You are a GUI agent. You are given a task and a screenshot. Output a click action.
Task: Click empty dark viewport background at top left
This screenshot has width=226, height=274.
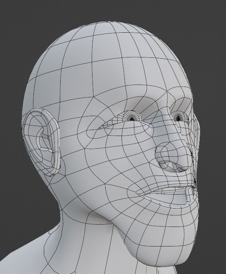coord(18,26)
